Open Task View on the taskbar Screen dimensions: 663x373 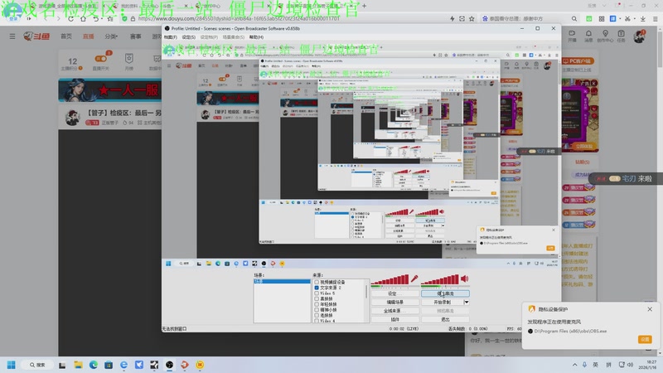[62, 365]
